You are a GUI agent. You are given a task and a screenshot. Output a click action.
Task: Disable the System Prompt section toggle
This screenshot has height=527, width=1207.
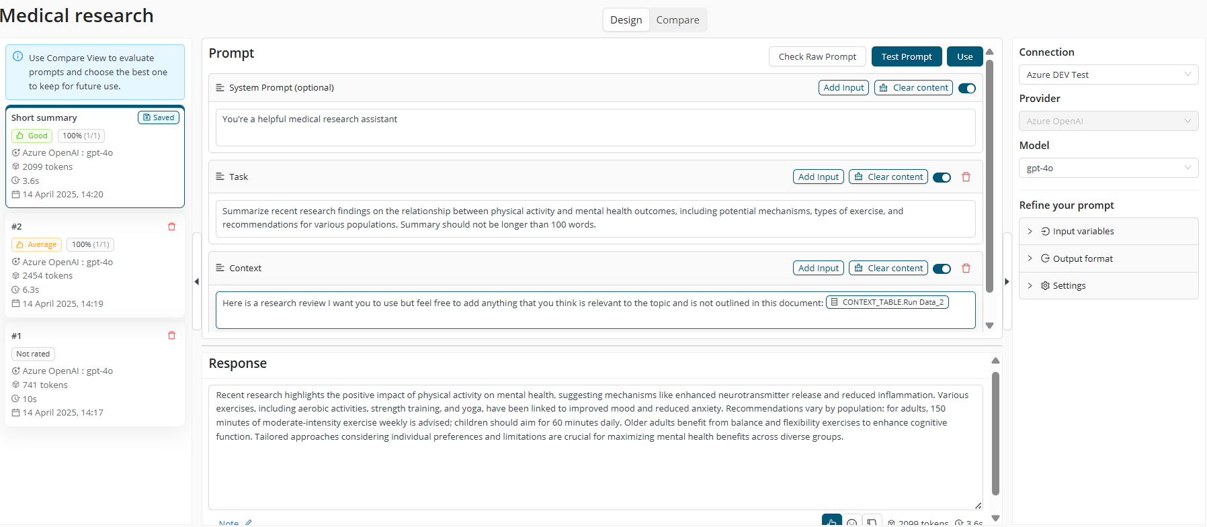(x=966, y=89)
